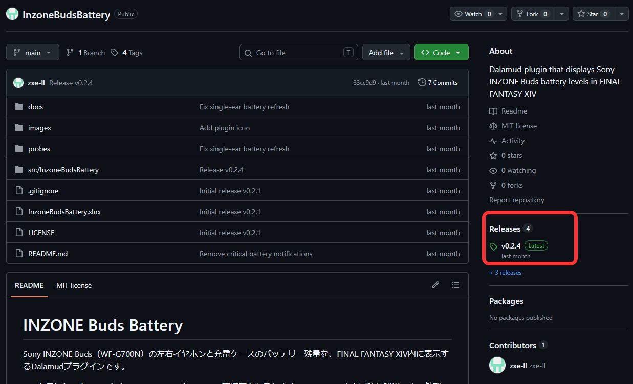Open the Releases heading link
The height and width of the screenshot is (384, 633).
[x=505, y=229]
